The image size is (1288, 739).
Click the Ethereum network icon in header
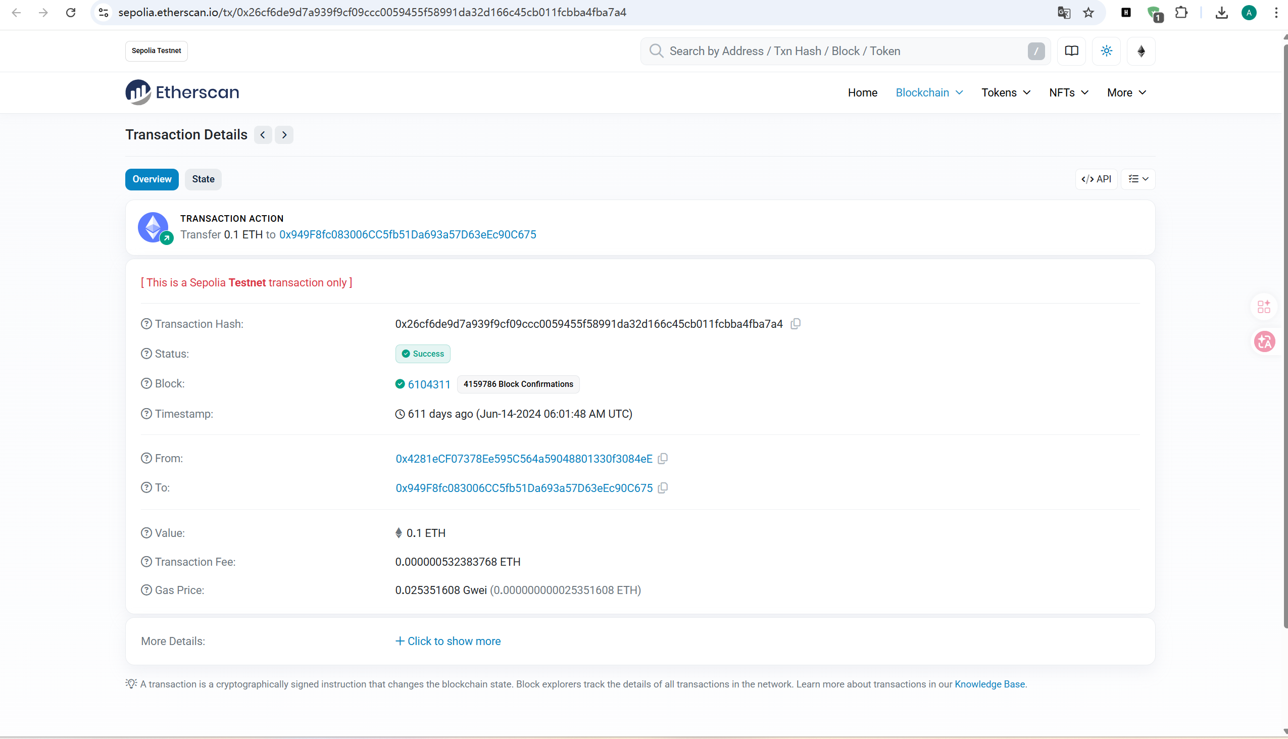click(1141, 51)
